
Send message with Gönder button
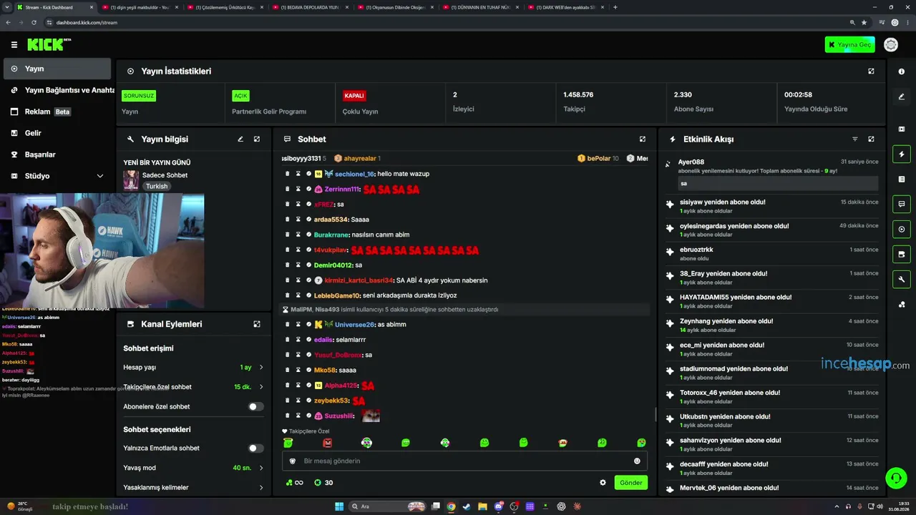(630, 483)
